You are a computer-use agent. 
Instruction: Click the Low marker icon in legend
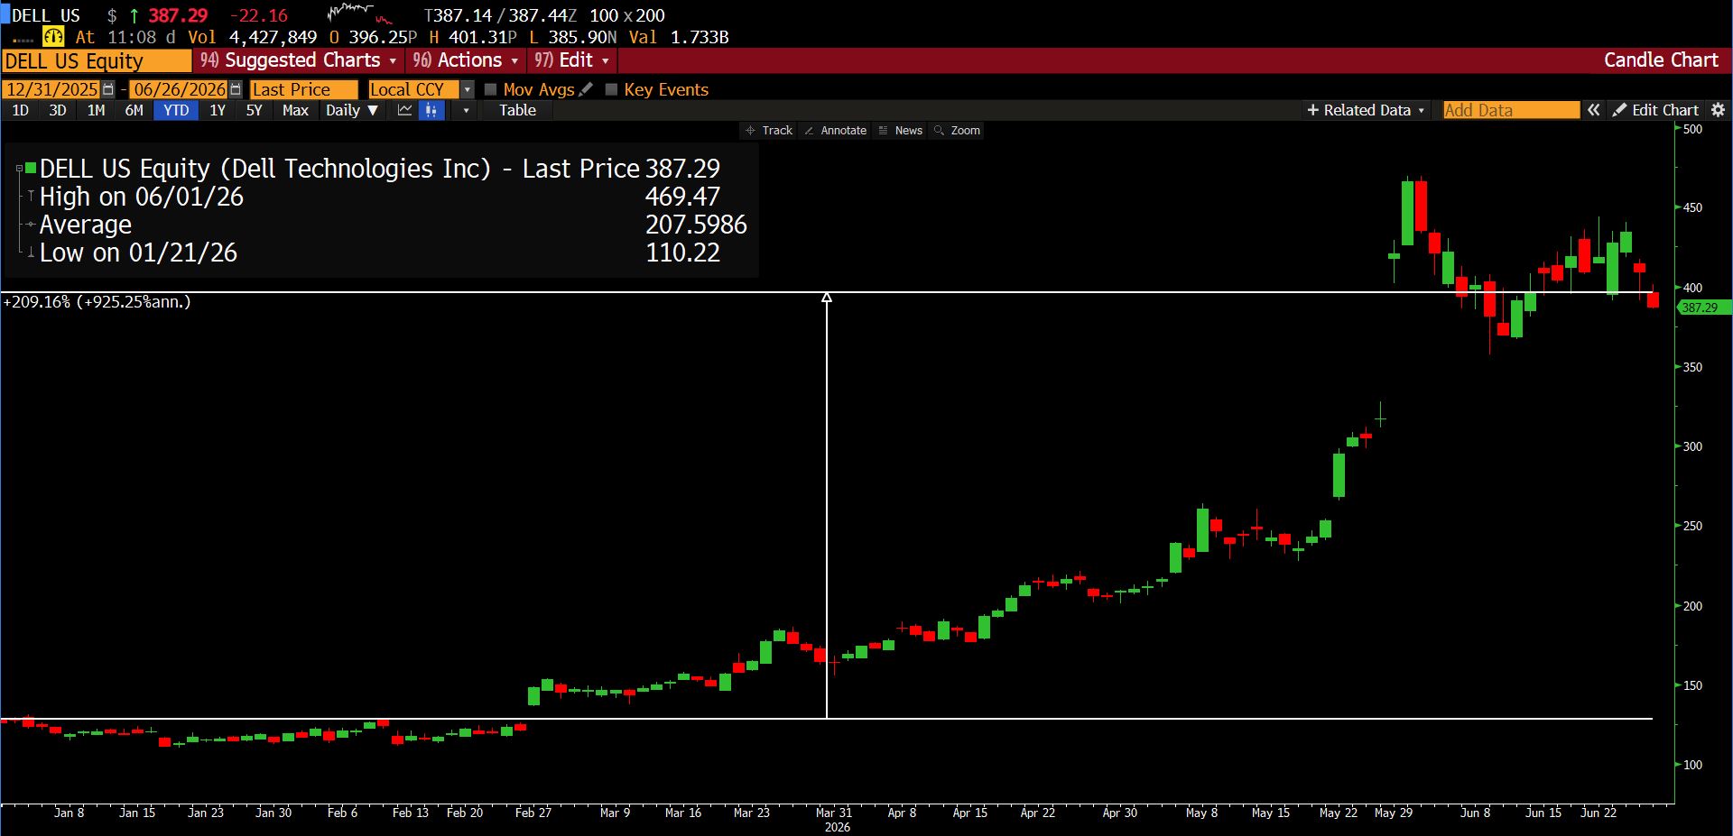[31, 253]
